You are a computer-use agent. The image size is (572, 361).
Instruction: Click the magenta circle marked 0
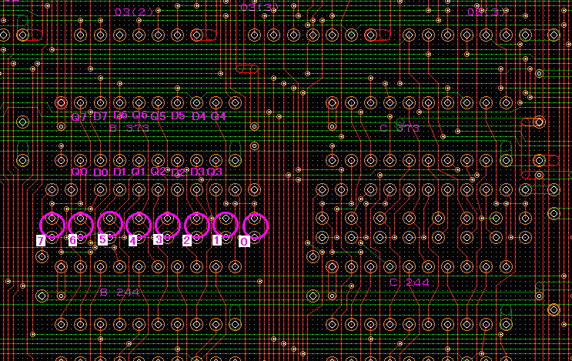256,226
